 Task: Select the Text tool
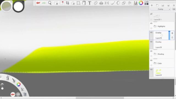pyautogui.click(x=90, y=3)
